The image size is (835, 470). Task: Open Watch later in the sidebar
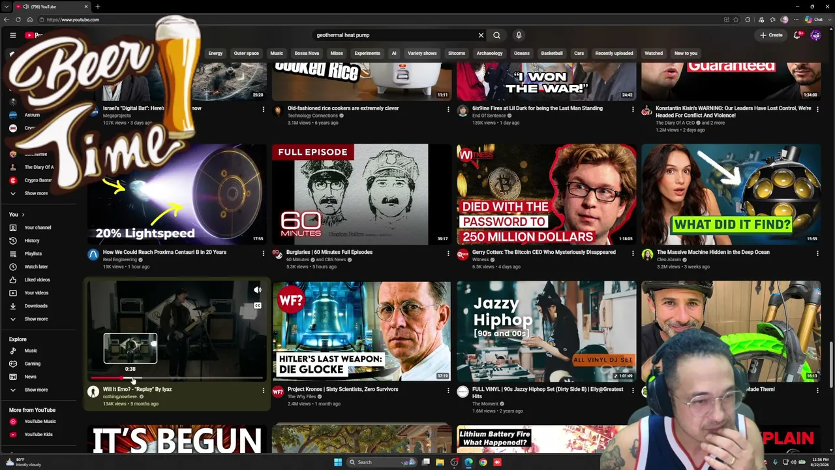pos(36,267)
